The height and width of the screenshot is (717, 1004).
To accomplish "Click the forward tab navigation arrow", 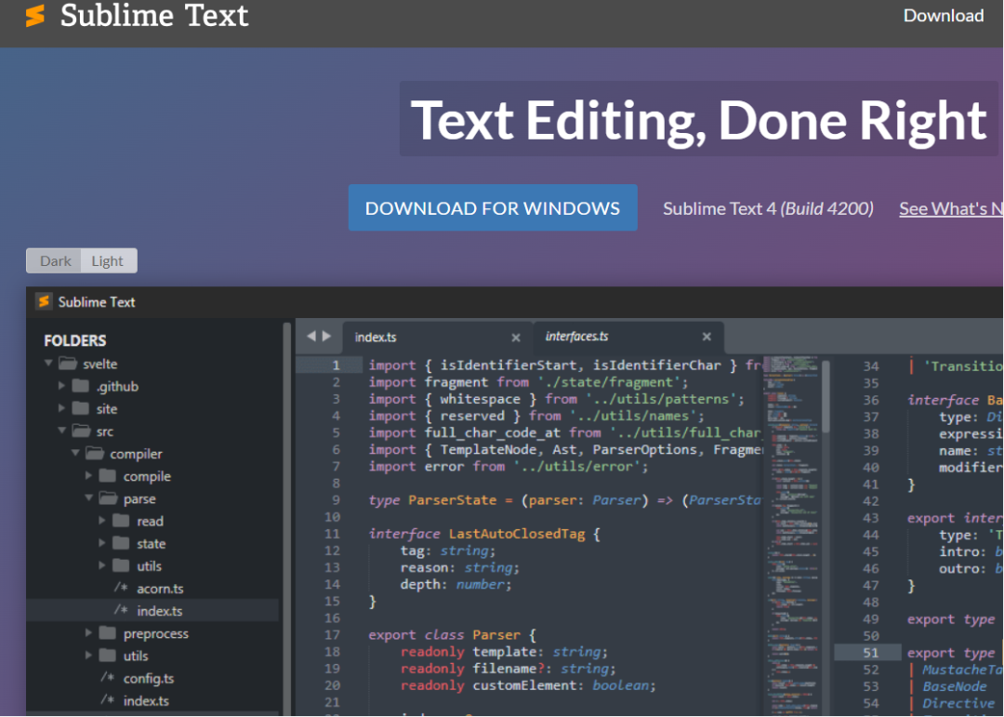I will point(326,336).
